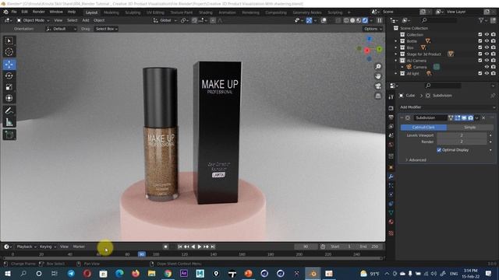Hide the Camera object with eye icon
The width and height of the screenshot is (499, 280).
487,67
